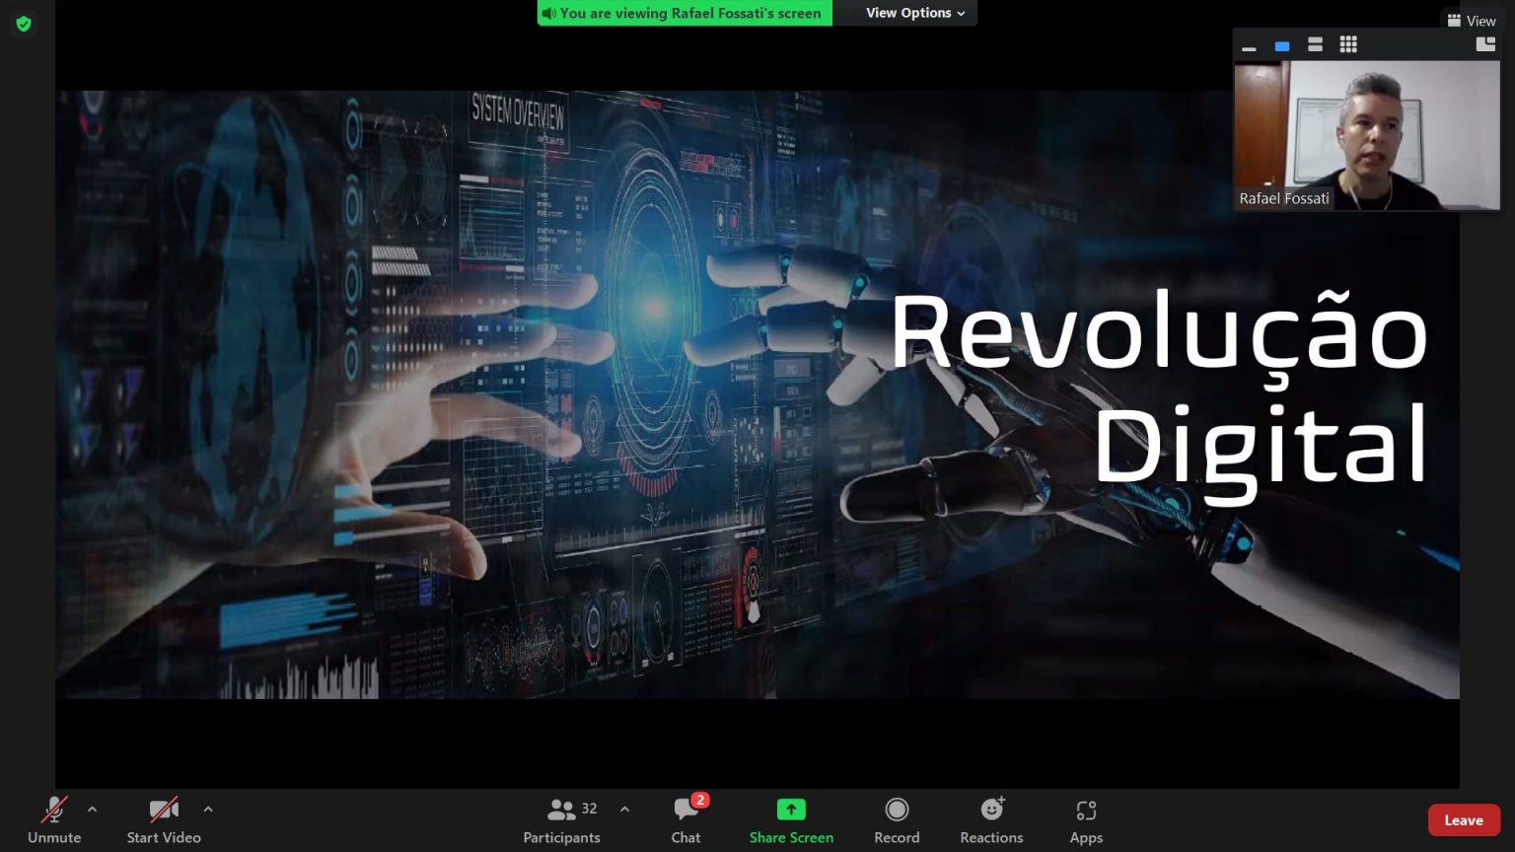Switch to active speaker thumbnail view
The width and height of the screenshot is (1515, 852).
coord(1282,45)
